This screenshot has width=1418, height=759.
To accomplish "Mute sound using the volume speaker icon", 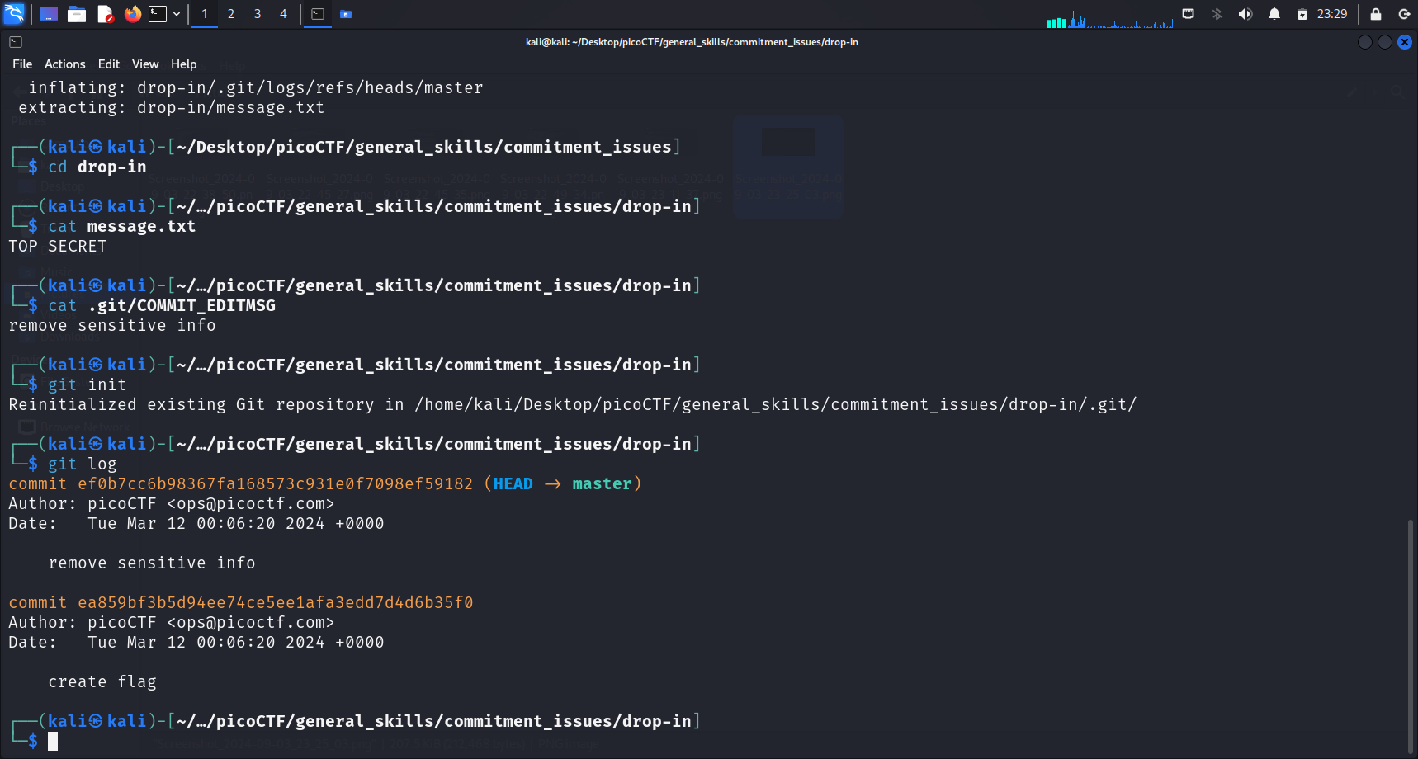I will tap(1245, 14).
